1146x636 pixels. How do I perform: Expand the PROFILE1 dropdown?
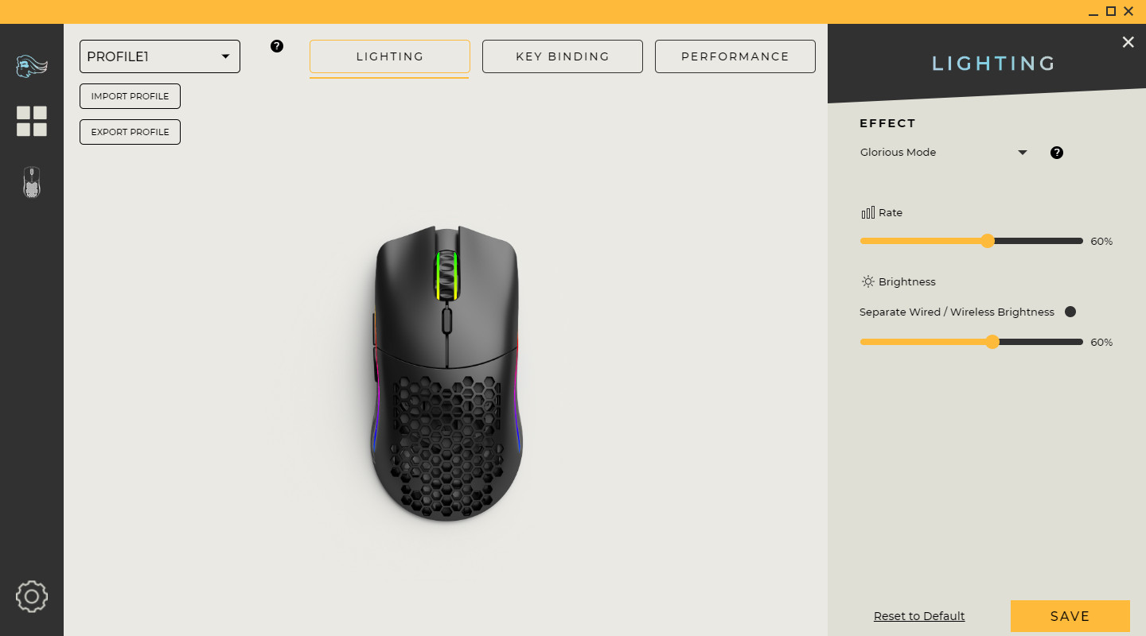point(160,56)
